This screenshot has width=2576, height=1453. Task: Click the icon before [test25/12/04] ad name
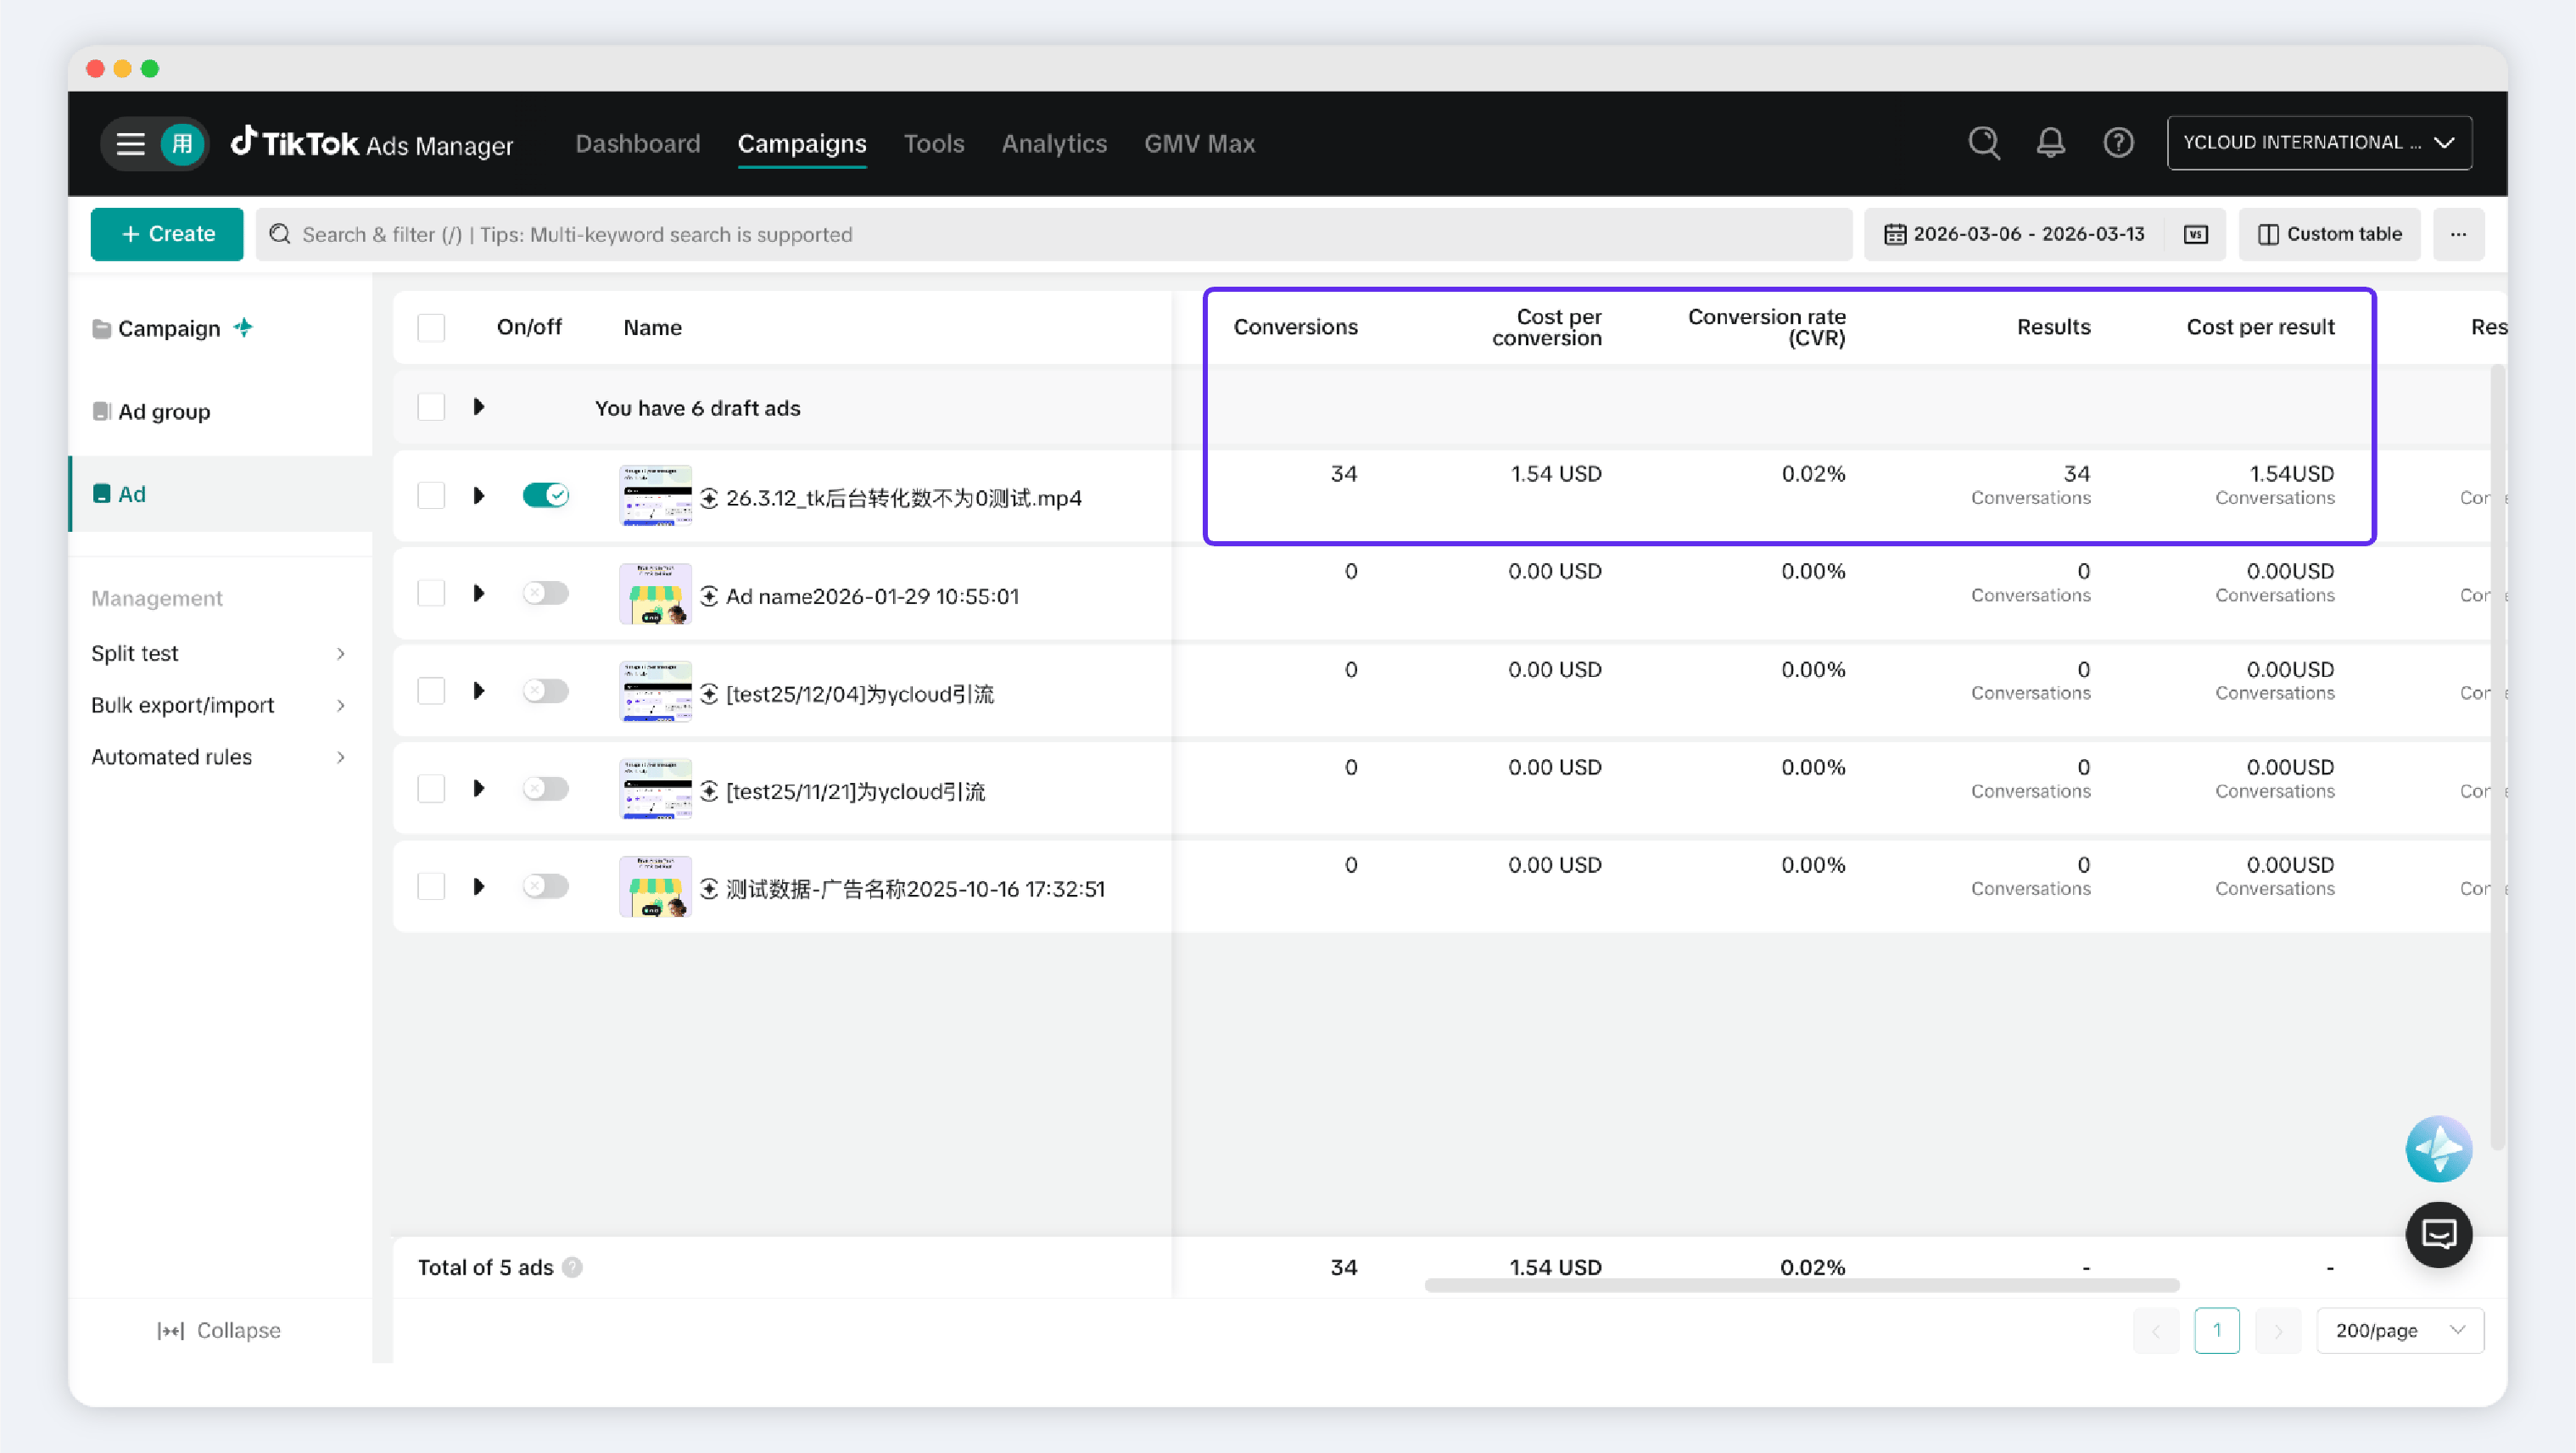(x=709, y=694)
